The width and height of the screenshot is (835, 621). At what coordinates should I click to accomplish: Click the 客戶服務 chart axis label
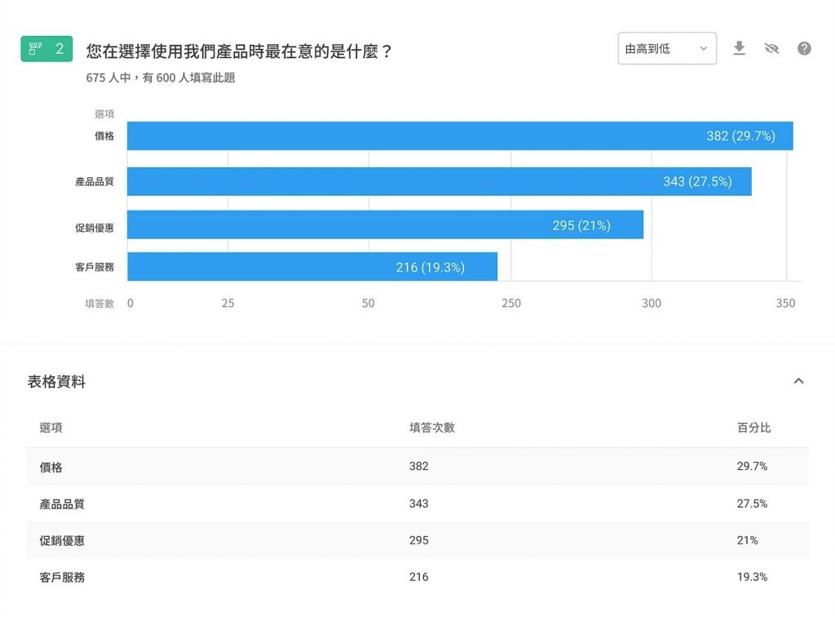click(95, 267)
